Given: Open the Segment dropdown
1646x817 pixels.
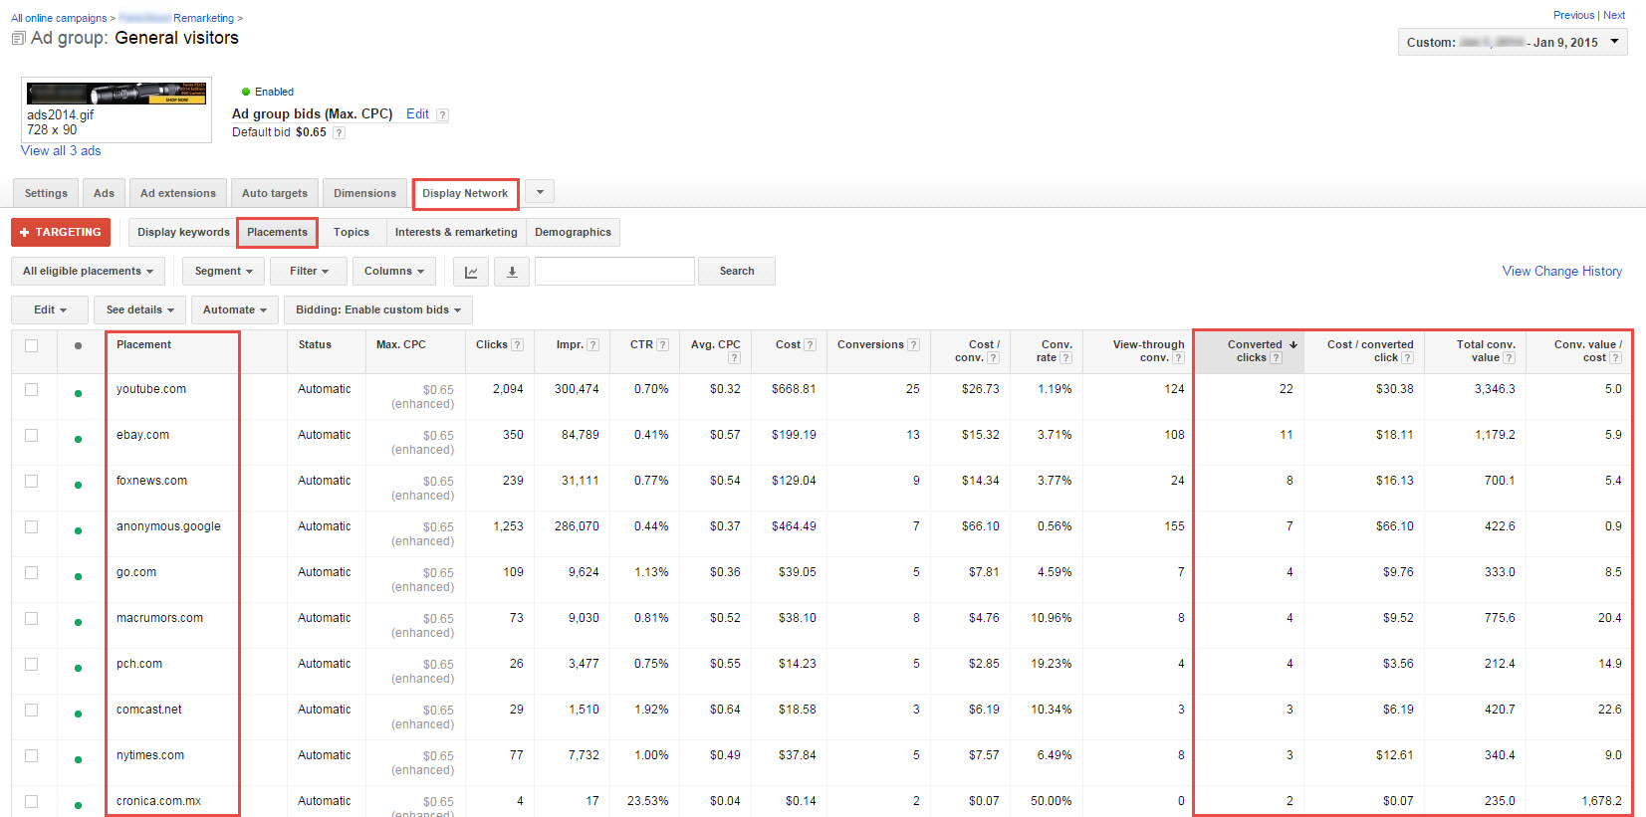Looking at the screenshot, I should tap(224, 272).
